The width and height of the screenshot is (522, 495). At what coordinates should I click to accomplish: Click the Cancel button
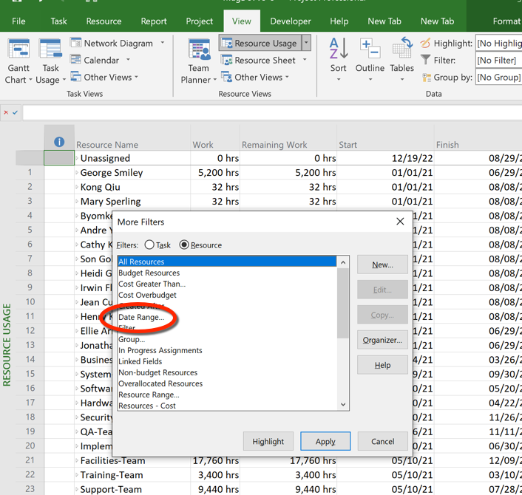pos(382,441)
